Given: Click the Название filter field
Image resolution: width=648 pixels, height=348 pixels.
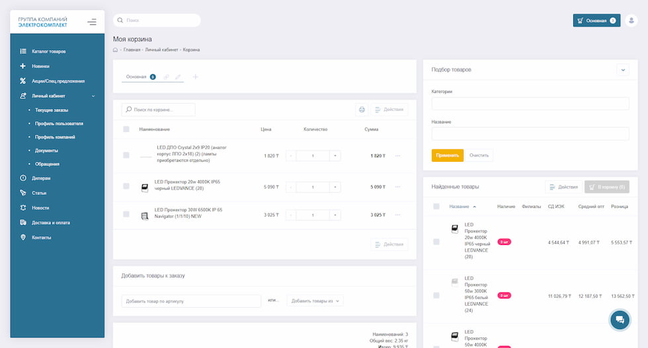Looking at the screenshot, I should [x=530, y=133].
